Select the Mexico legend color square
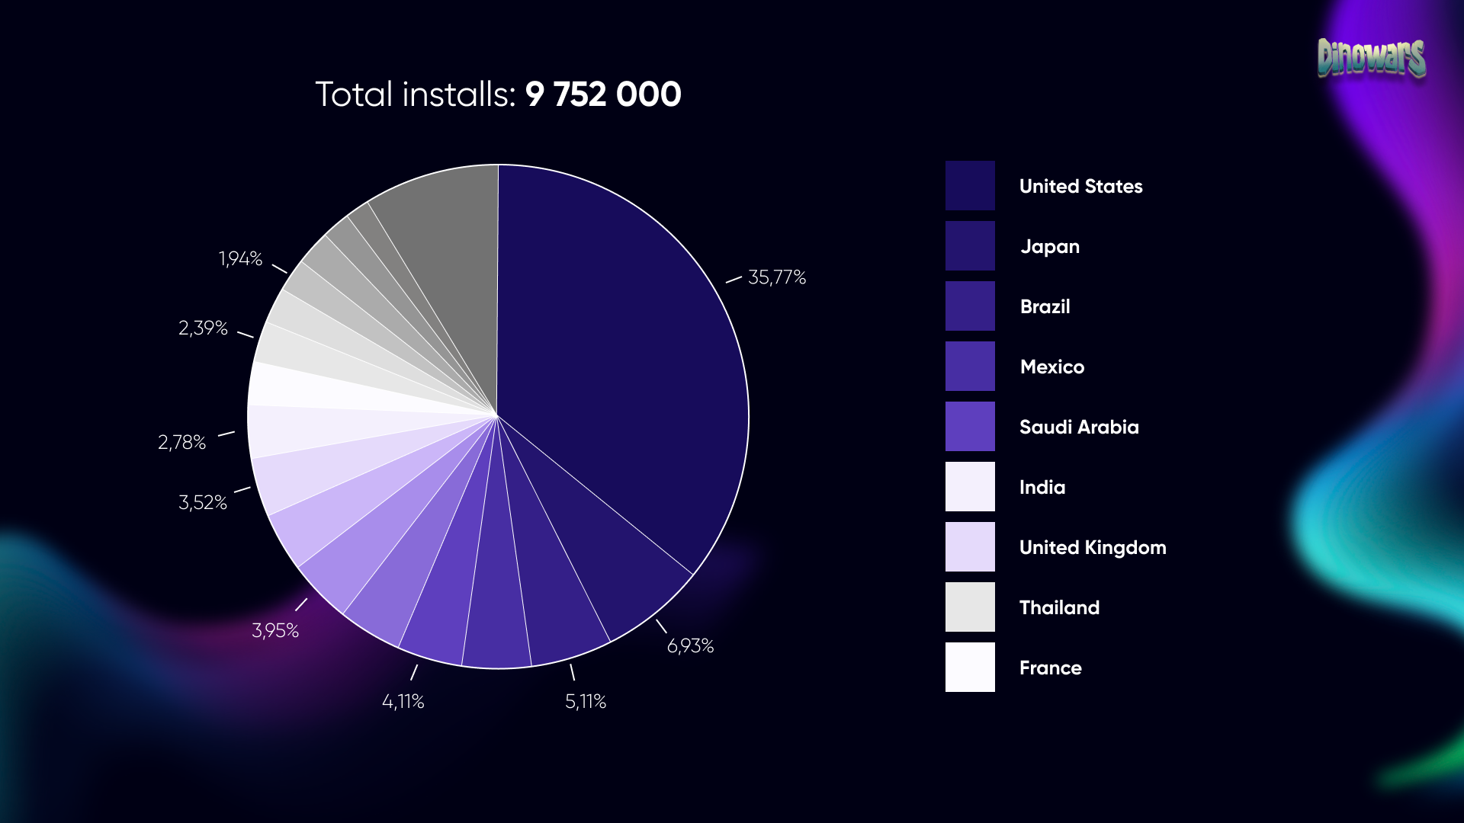Screen dimensions: 1464x823 pos(970,366)
